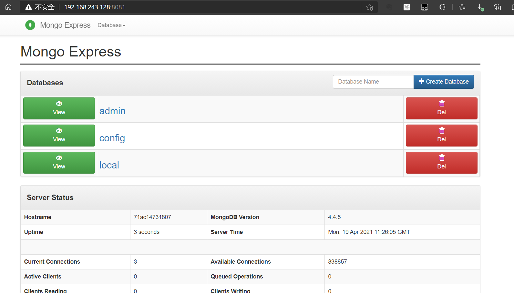Open the favorites list icon
The image size is (514, 293).
tap(462, 7)
